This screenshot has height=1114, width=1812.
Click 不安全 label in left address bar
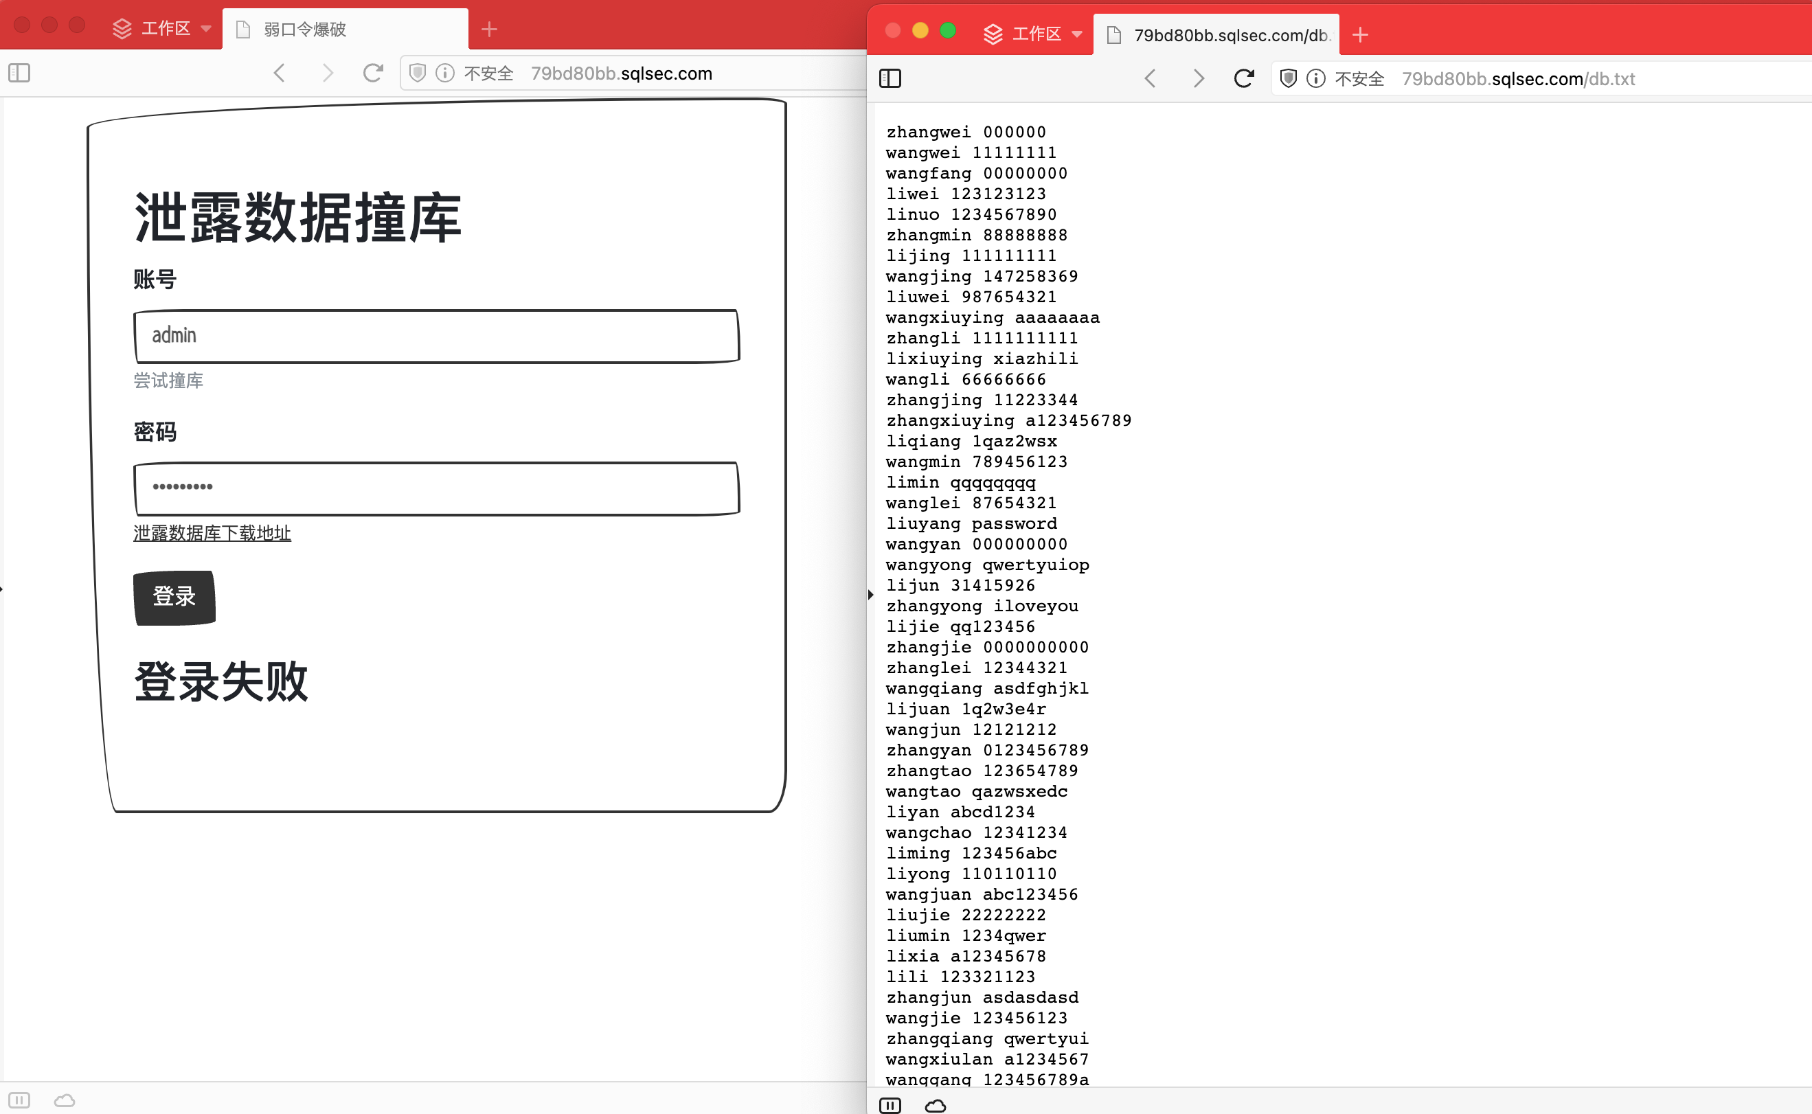488,73
